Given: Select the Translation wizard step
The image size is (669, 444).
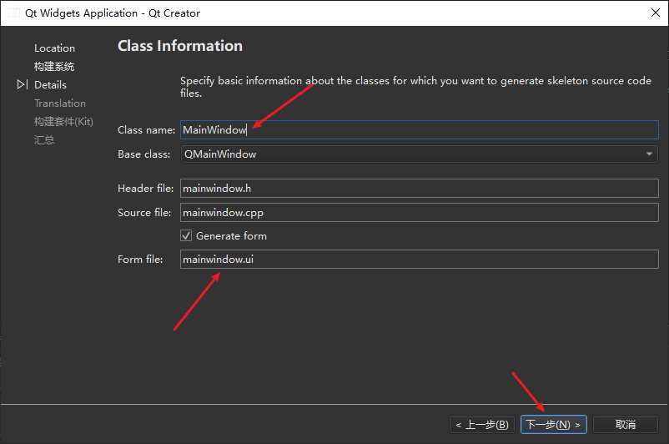Looking at the screenshot, I should [x=60, y=103].
